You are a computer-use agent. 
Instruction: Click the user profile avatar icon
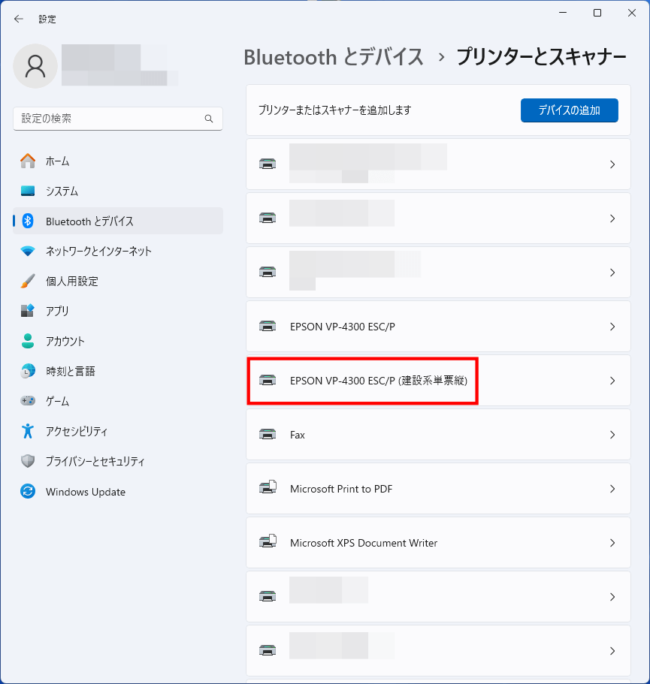(35, 66)
